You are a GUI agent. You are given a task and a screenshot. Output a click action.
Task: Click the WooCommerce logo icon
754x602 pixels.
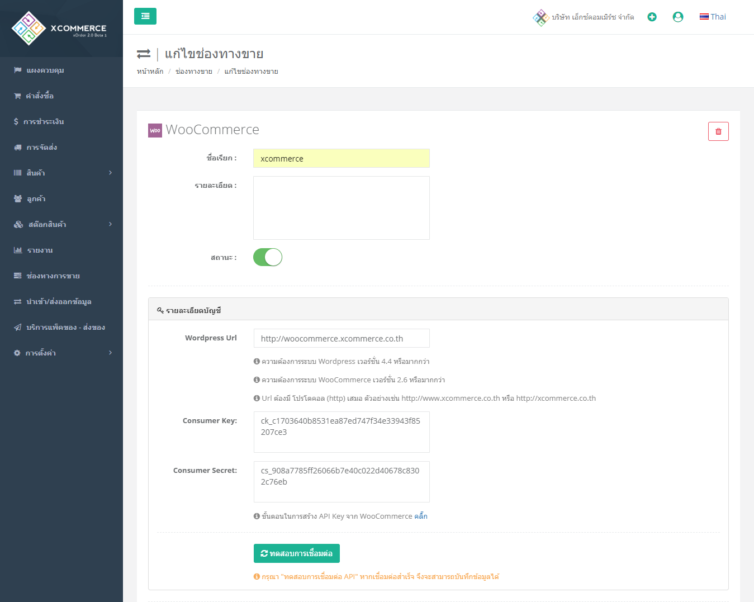[x=155, y=130]
